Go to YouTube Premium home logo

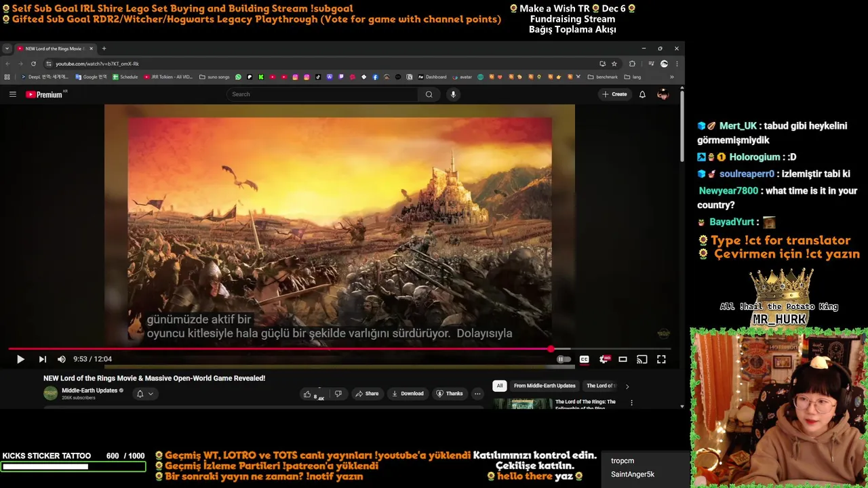pos(45,94)
